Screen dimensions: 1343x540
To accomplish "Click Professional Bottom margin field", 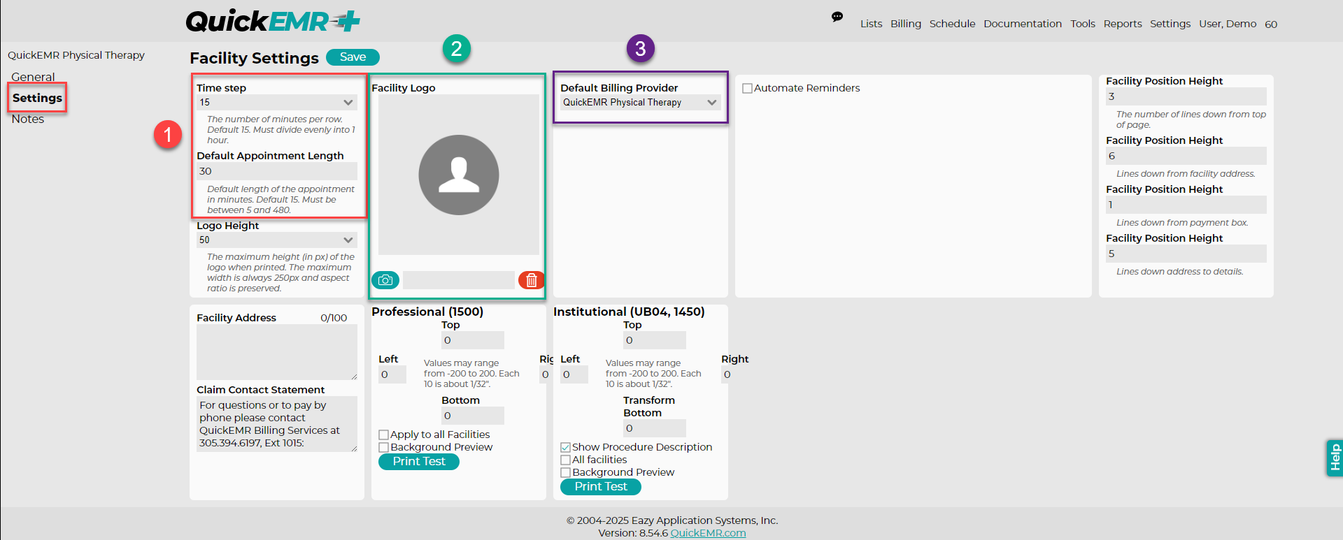I will (x=473, y=416).
